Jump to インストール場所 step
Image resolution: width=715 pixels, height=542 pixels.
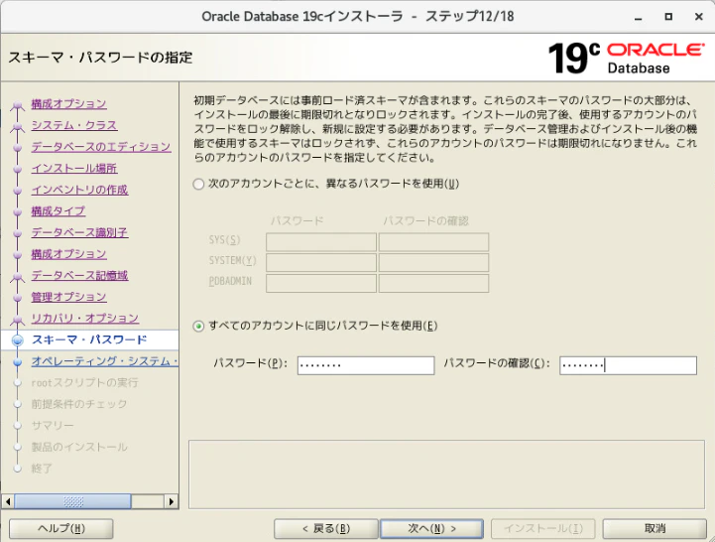[x=73, y=168]
